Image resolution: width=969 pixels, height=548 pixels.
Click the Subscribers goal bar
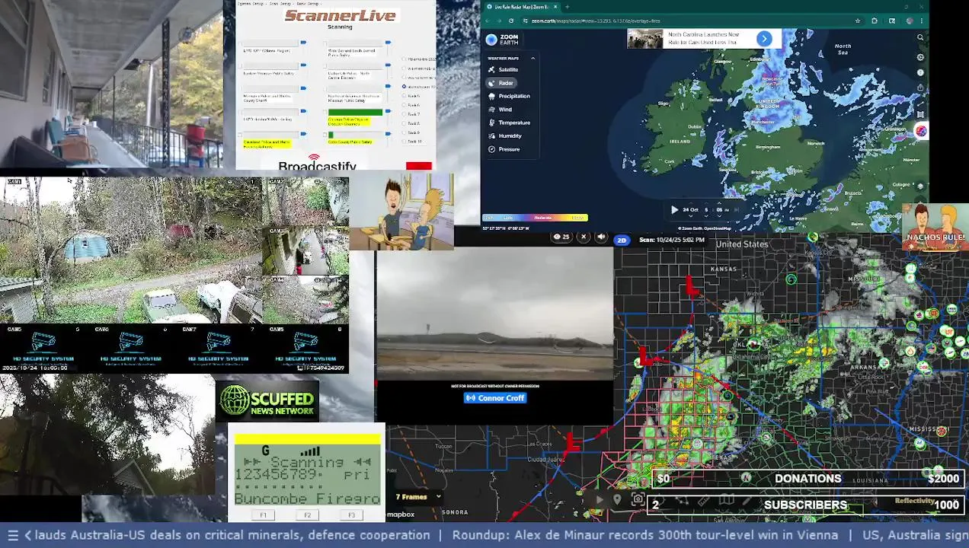point(806,505)
